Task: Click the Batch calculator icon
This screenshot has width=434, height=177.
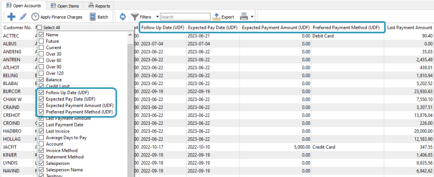Action: [x=93, y=17]
